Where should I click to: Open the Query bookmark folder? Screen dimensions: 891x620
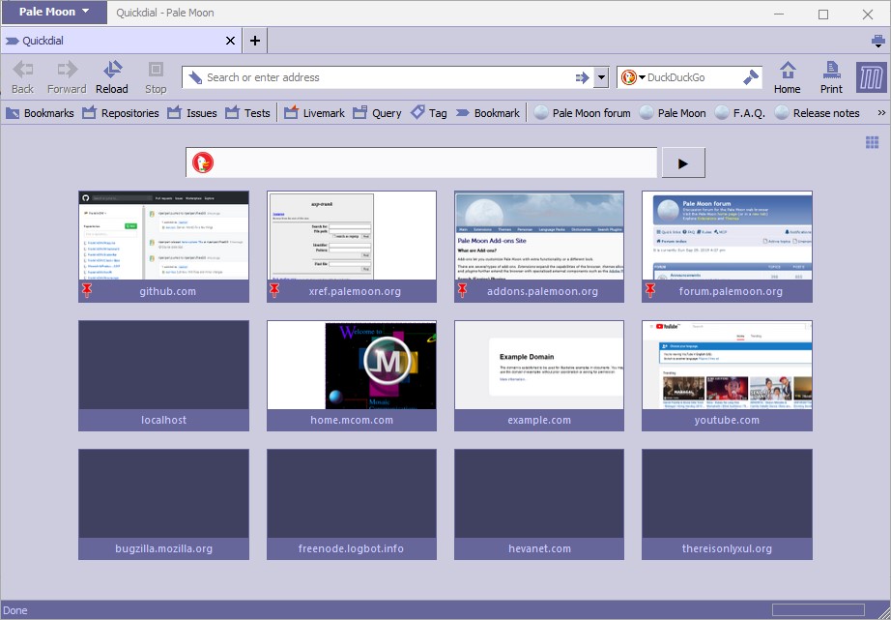click(x=377, y=112)
